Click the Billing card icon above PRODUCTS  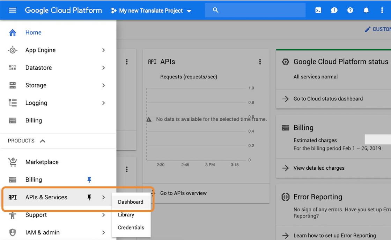pyautogui.click(x=13, y=120)
